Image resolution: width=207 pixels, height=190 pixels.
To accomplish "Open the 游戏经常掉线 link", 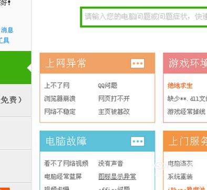I will click(x=187, y=111).
